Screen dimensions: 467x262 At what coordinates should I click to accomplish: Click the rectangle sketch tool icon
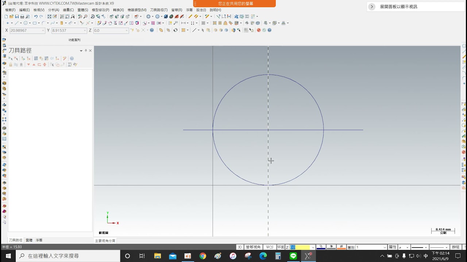(35, 23)
